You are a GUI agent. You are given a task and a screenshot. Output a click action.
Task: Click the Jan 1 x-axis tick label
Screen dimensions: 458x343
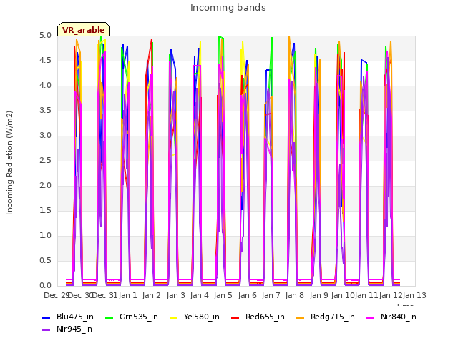127,295
